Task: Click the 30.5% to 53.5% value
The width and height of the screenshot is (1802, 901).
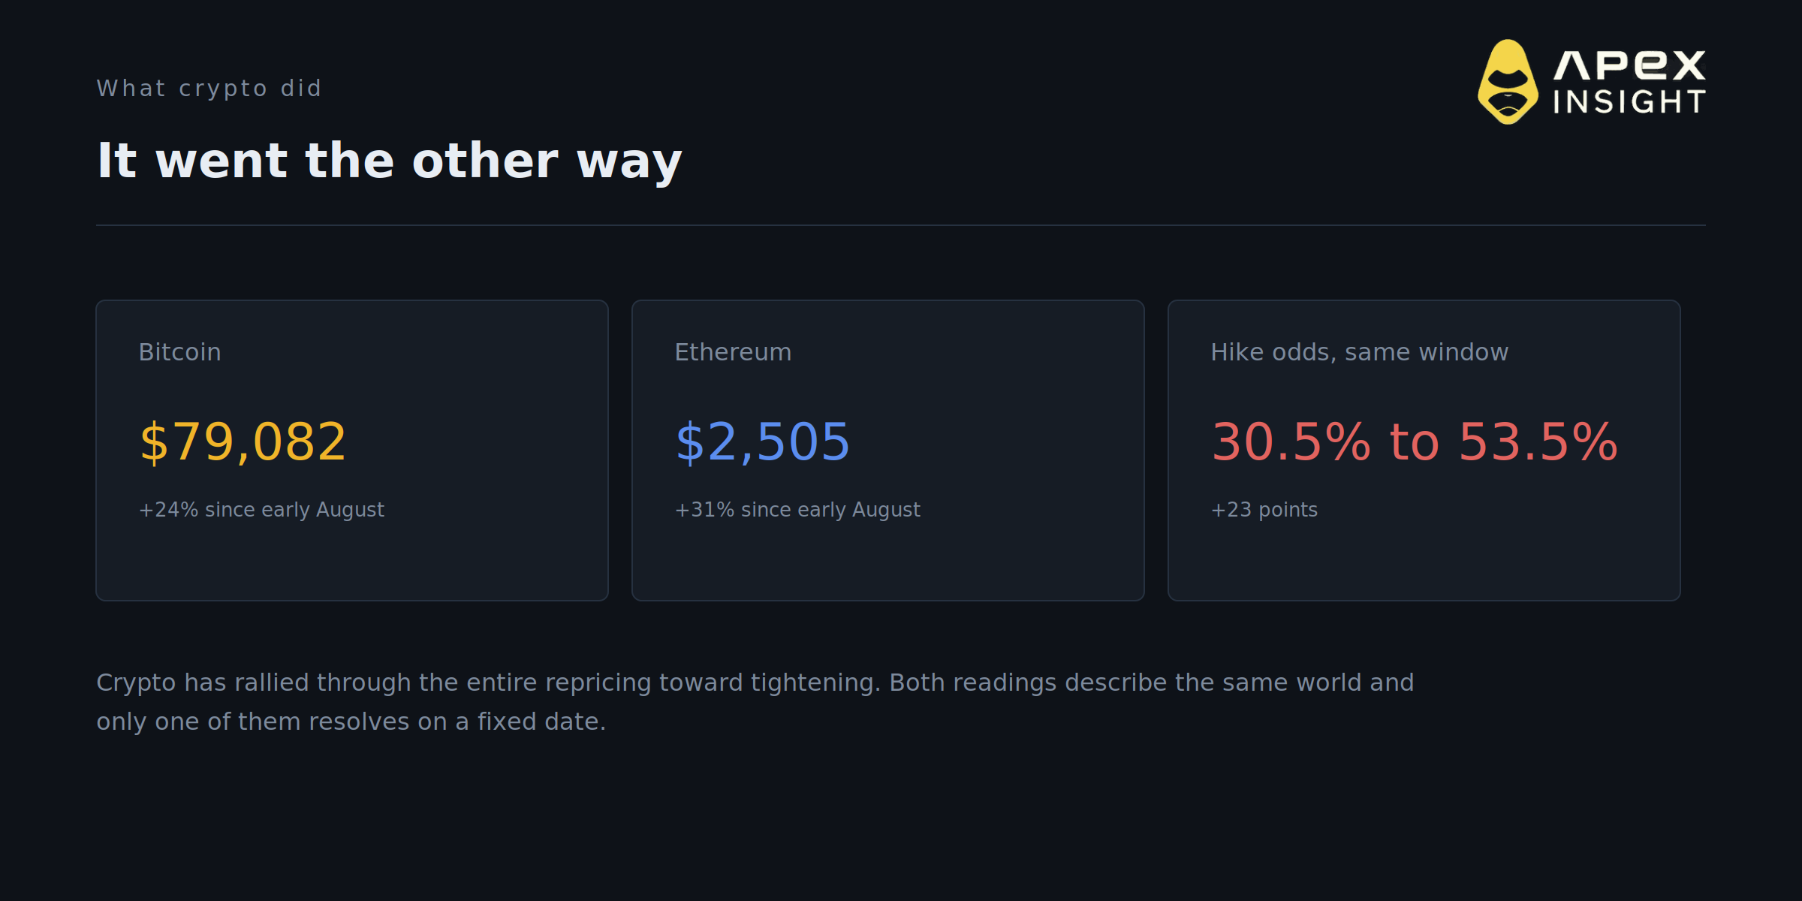Action: pyautogui.click(x=1415, y=441)
